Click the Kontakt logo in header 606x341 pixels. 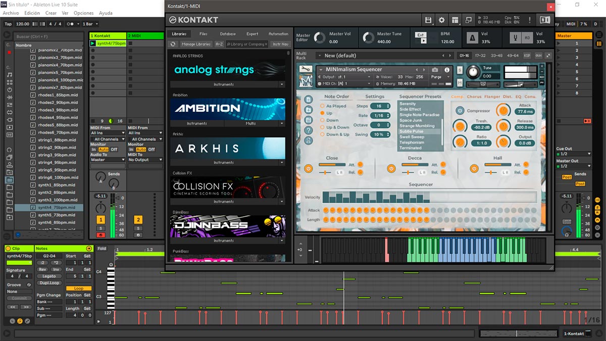(193, 20)
